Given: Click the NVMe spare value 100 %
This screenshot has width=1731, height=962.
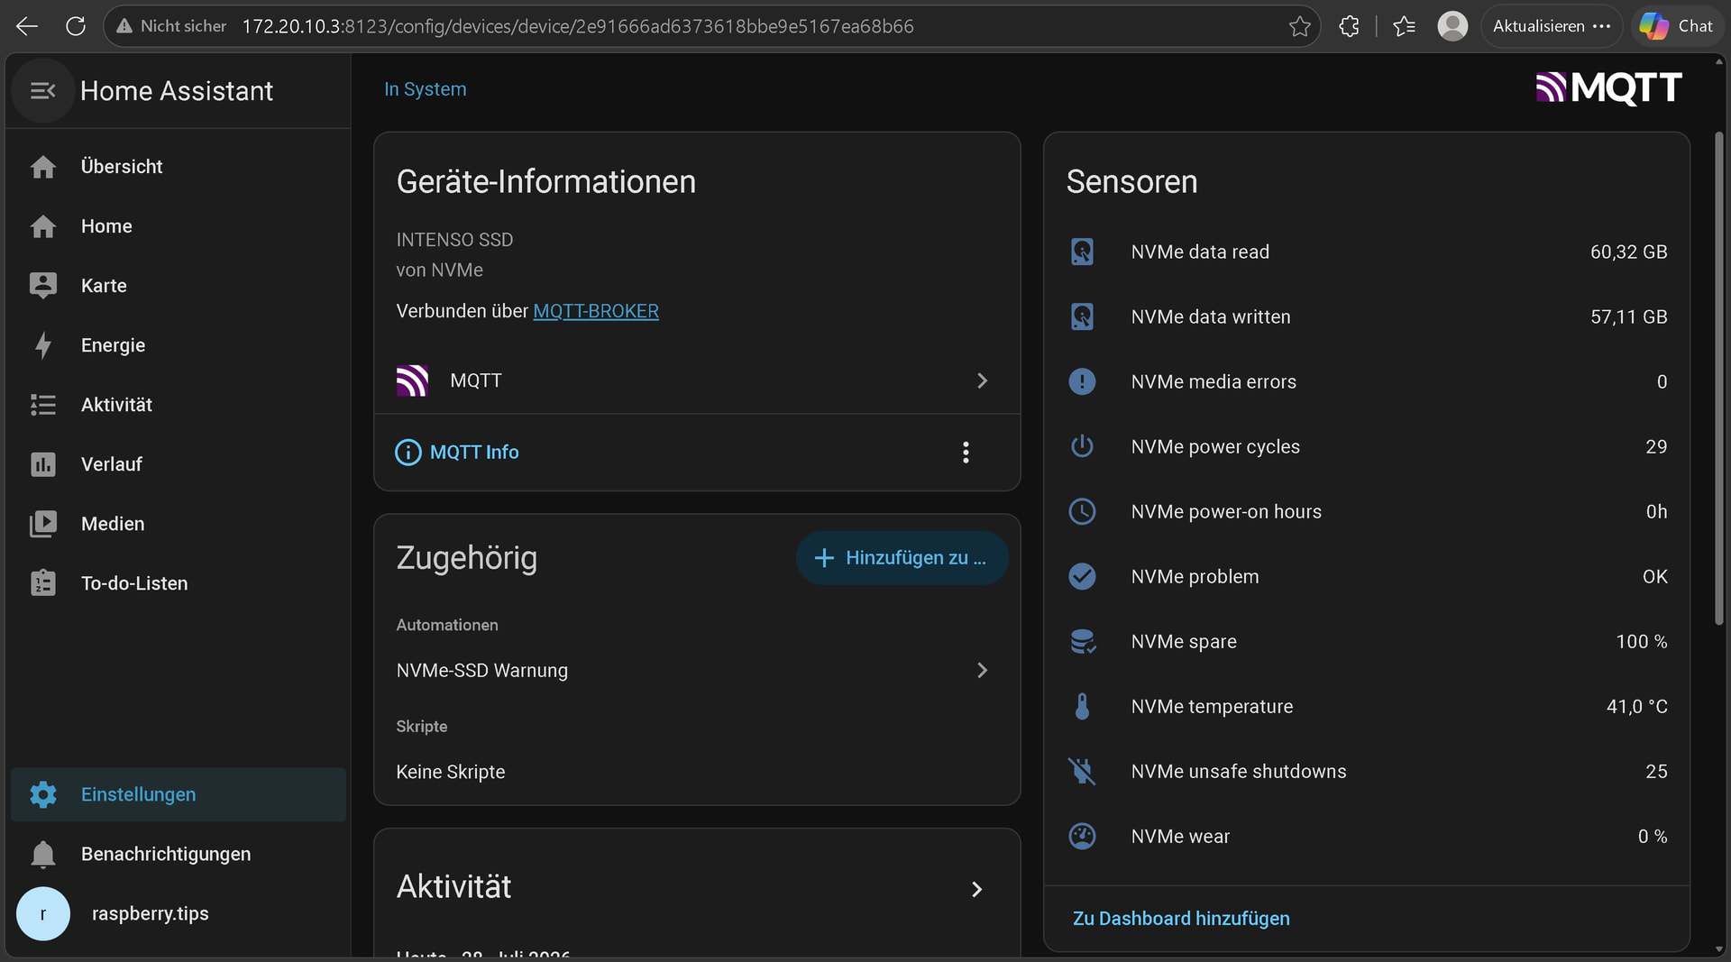Looking at the screenshot, I should coord(1641,641).
